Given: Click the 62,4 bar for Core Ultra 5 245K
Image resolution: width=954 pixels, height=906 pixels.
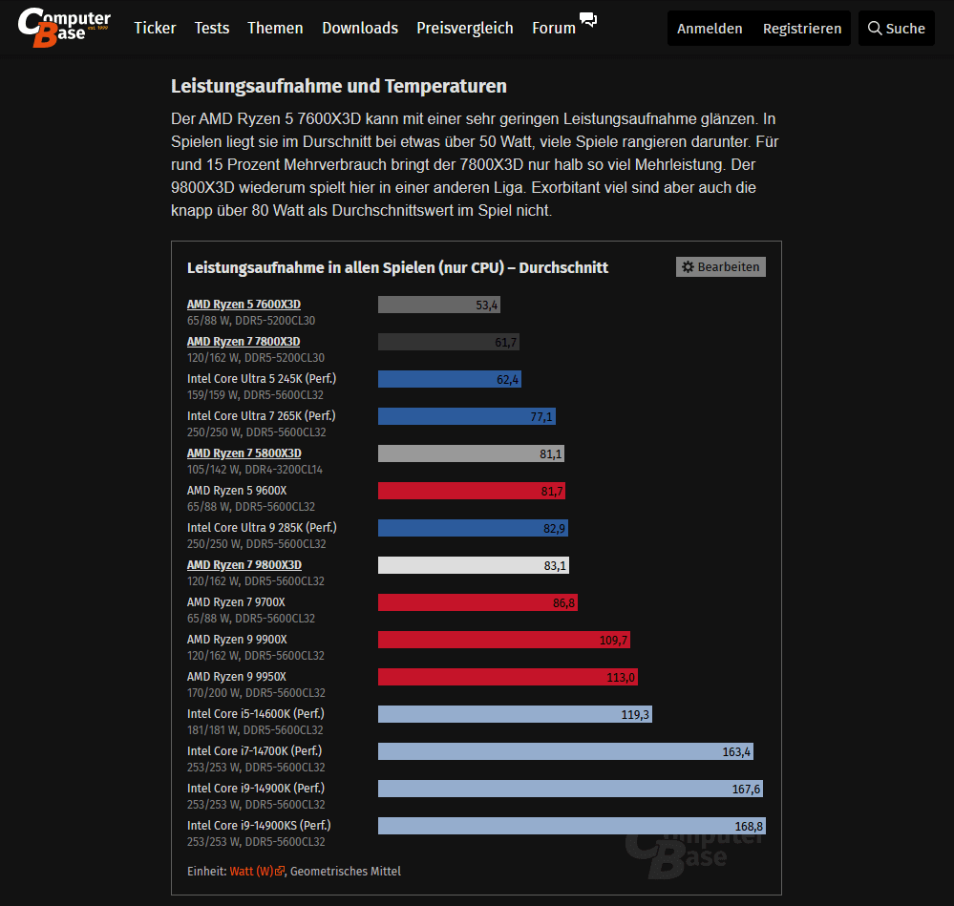Looking at the screenshot, I should [450, 379].
